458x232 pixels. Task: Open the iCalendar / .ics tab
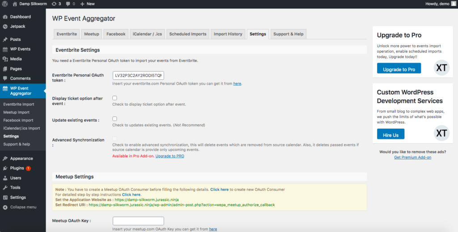pos(147,34)
